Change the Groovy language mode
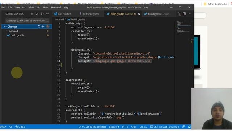This screenshot has height=131, width=232. click(143, 127)
